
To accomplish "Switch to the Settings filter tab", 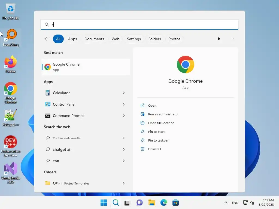I will click(x=134, y=39).
